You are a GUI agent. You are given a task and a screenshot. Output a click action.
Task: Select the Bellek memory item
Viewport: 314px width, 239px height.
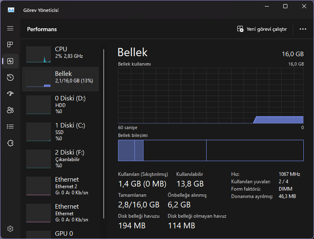click(60, 79)
